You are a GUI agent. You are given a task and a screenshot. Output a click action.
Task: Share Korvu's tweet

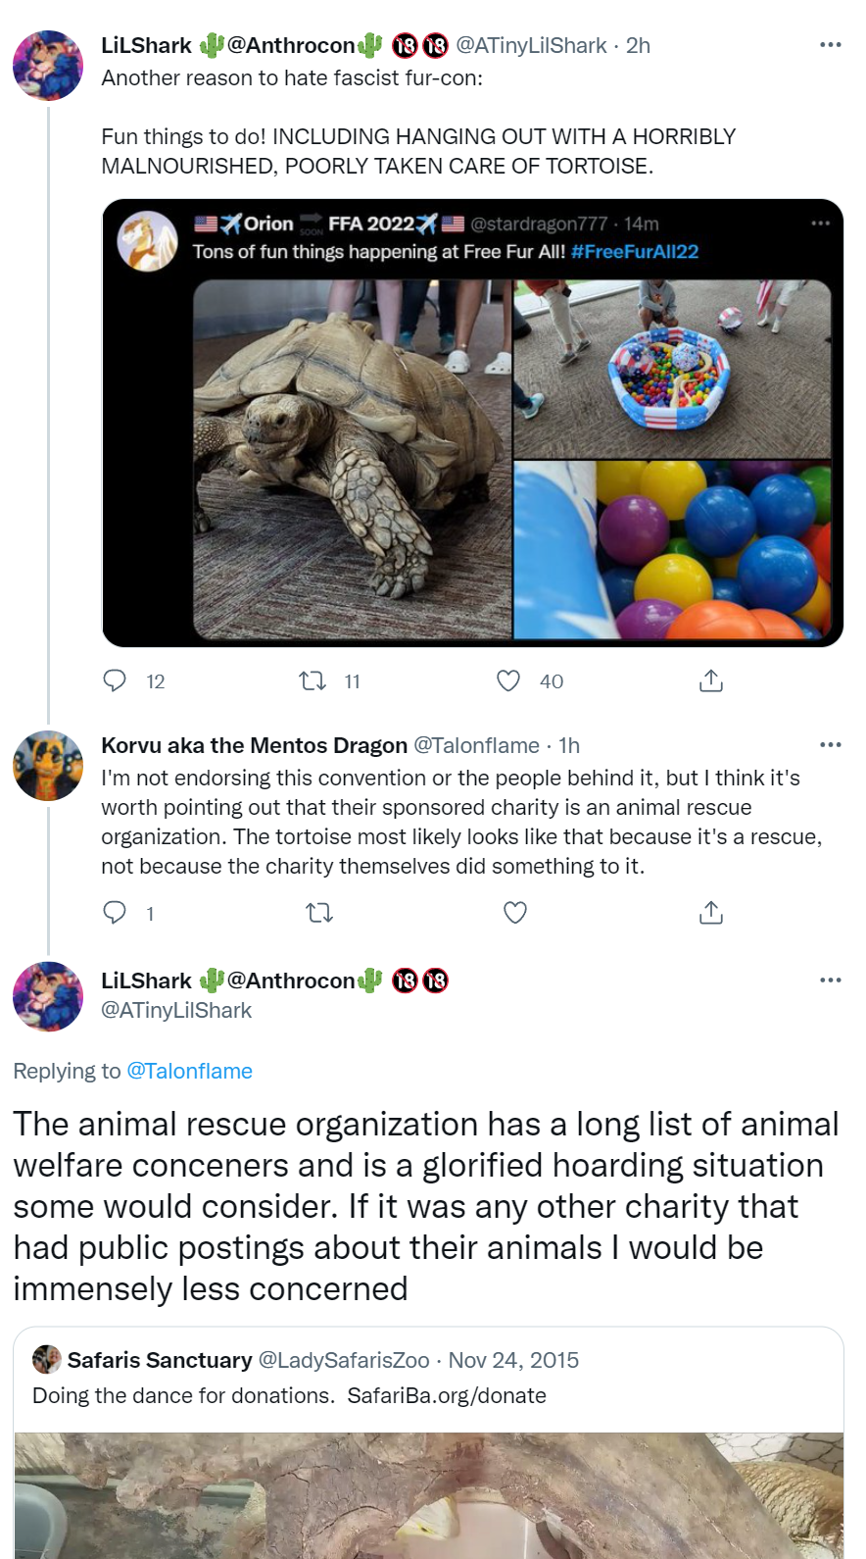pyautogui.click(x=711, y=913)
